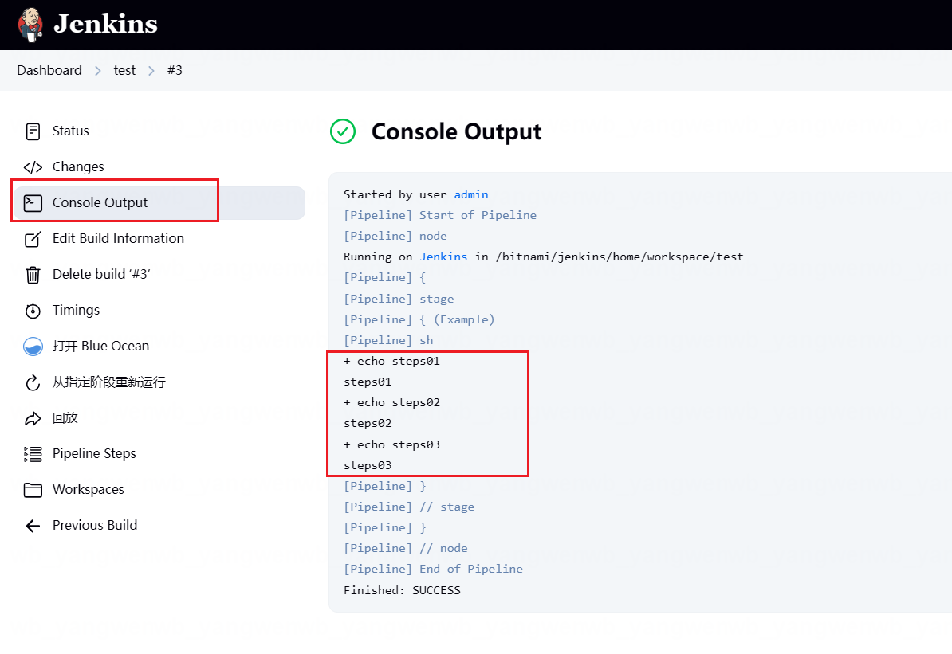The width and height of the screenshot is (952, 654).
Task: Click the Edit Build Information pencil icon
Action: pos(33,238)
